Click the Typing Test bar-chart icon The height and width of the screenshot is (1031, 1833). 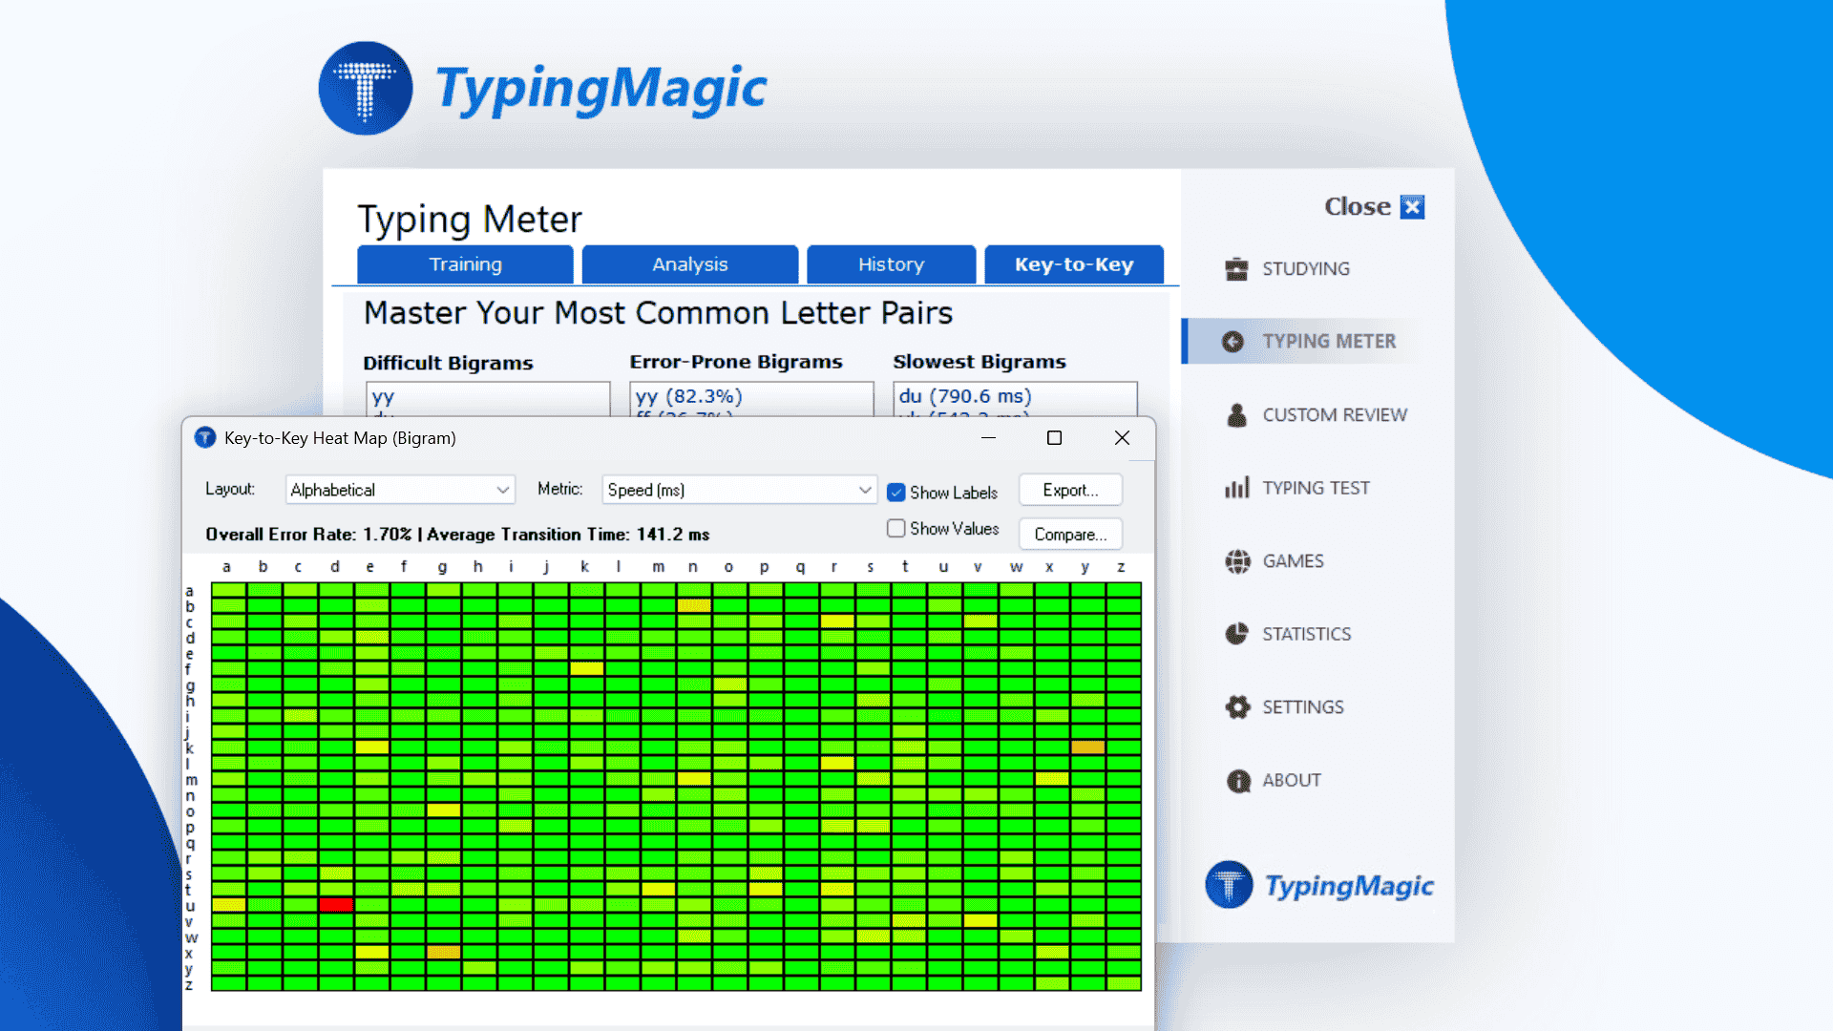coord(1237,487)
